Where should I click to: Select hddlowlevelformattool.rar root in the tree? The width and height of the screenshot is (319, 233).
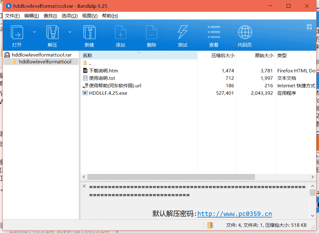pyautogui.click(x=42, y=55)
